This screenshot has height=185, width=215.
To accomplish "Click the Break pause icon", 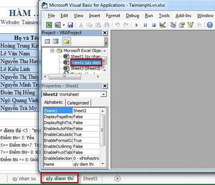I will coord(145,25).
